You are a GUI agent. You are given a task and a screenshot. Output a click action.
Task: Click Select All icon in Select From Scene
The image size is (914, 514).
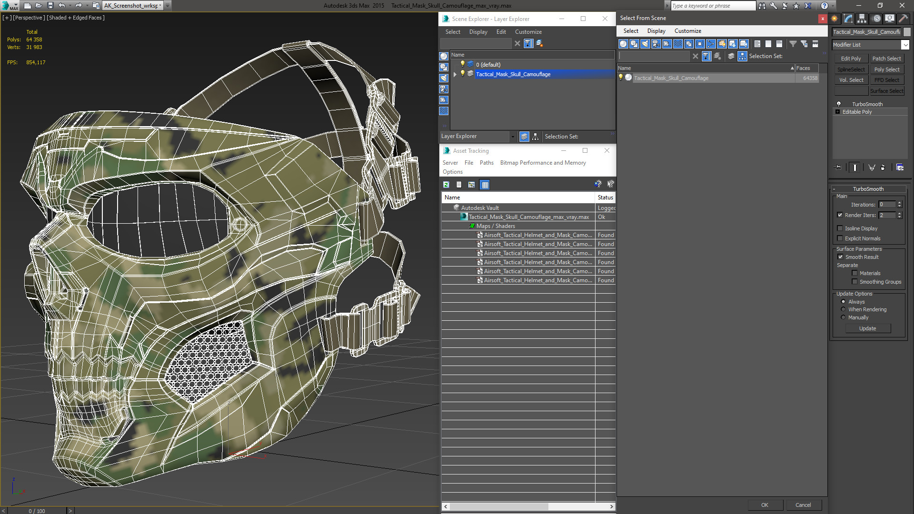coord(757,44)
